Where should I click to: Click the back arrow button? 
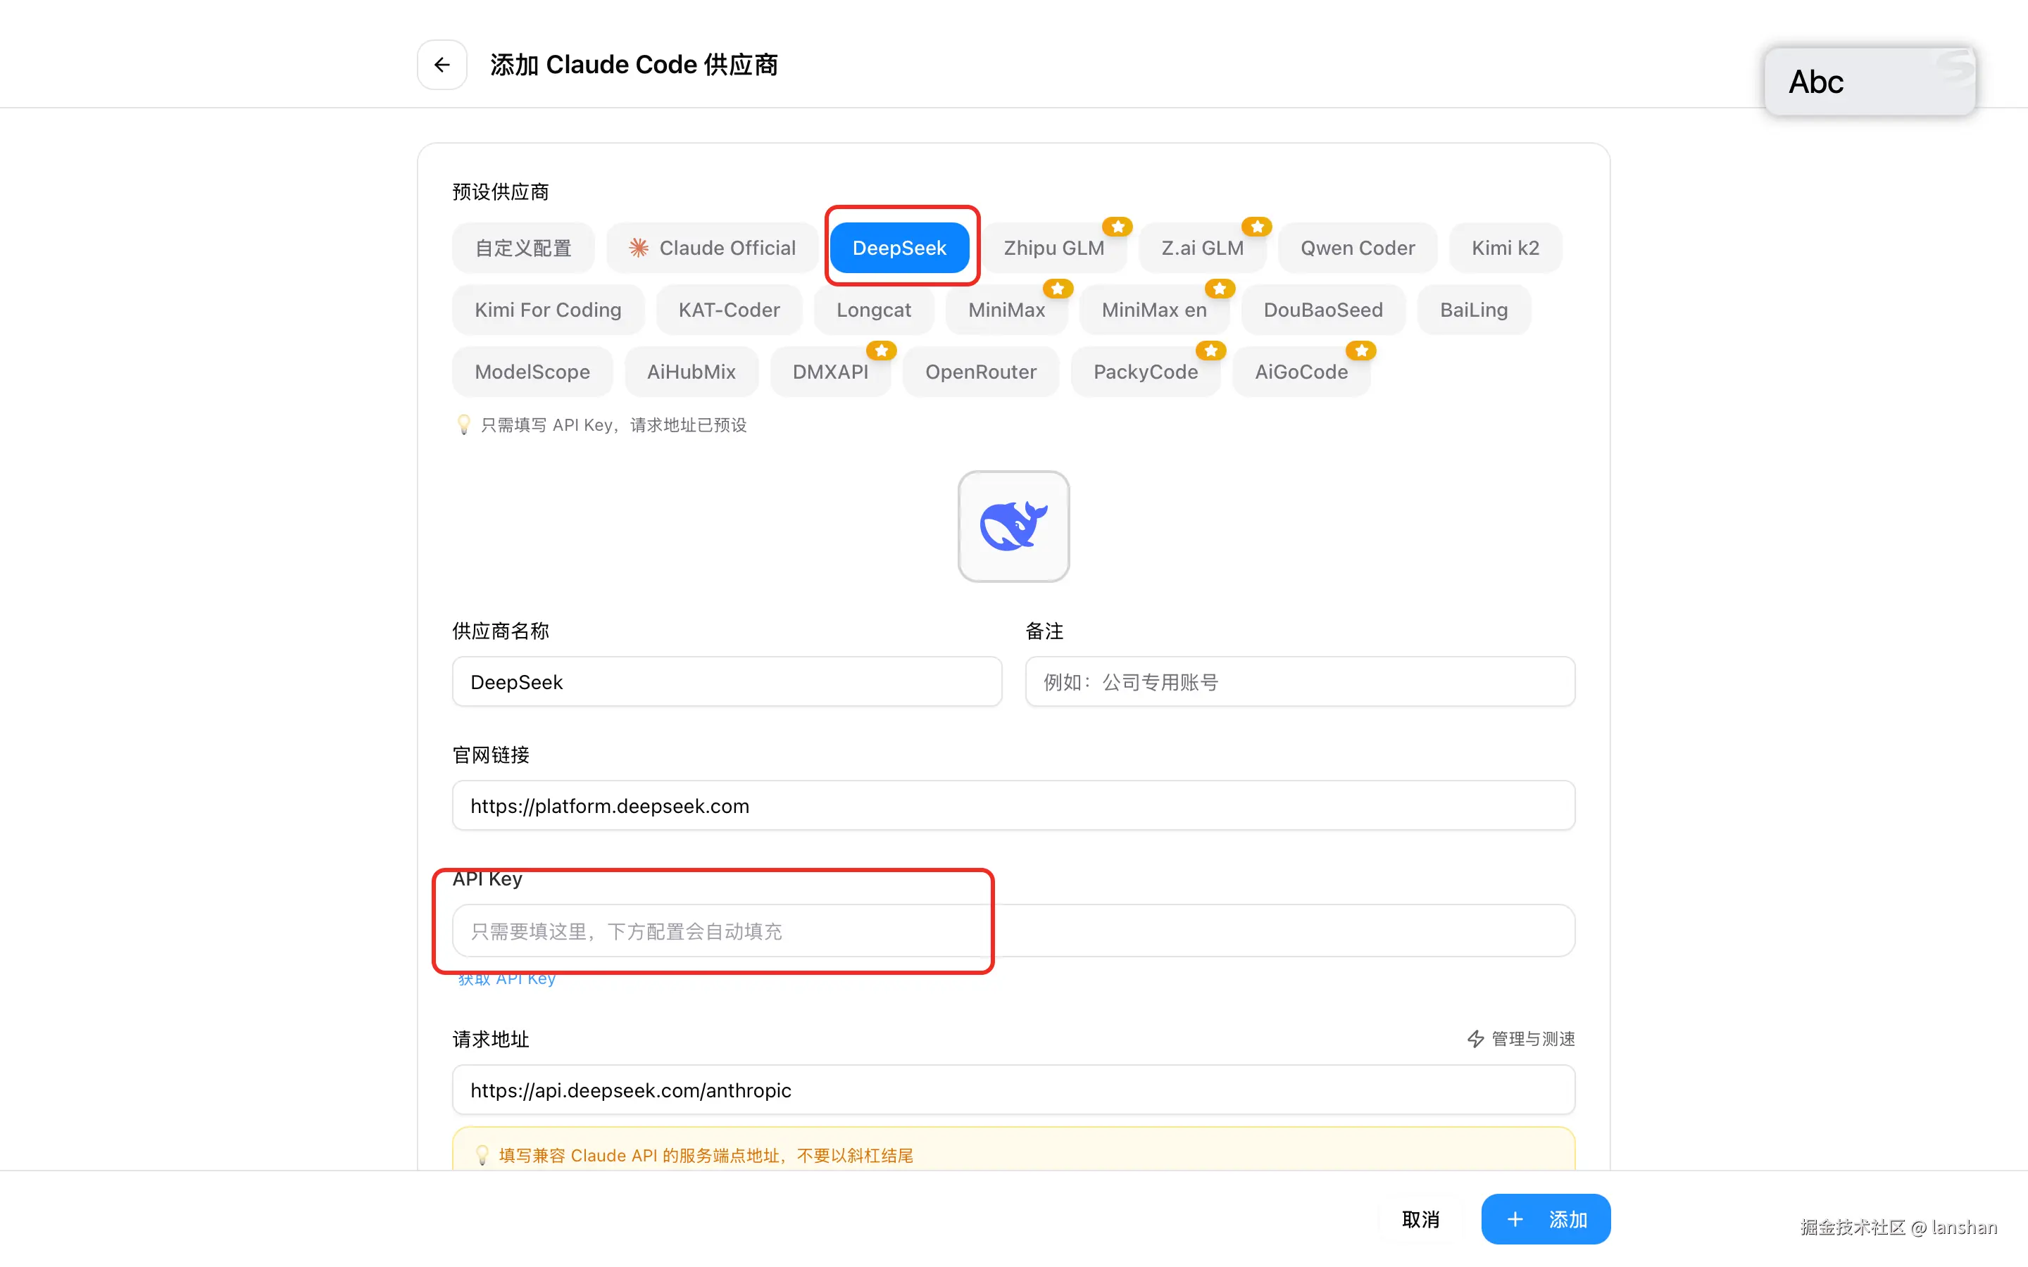coord(442,65)
